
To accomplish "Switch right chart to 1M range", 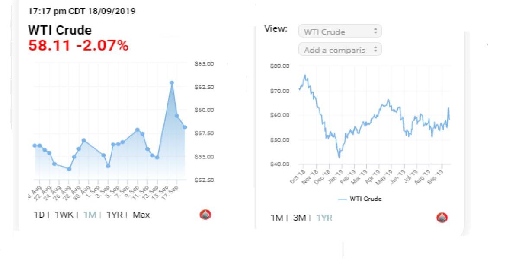I will pyautogui.click(x=277, y=218).
